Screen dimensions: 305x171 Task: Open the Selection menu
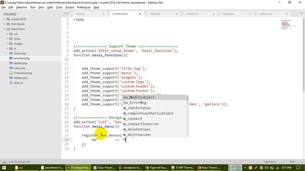tap(21, 8)
